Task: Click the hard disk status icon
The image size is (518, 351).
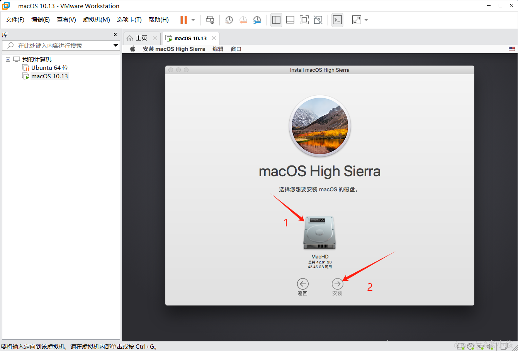Action: tap(460, 346)
